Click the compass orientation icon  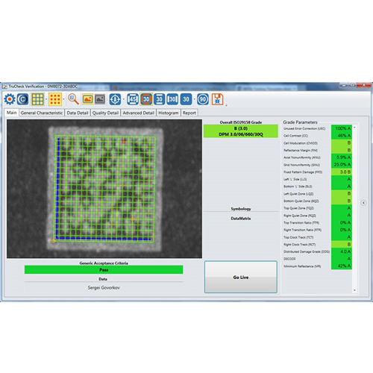(x=115, y=99)
